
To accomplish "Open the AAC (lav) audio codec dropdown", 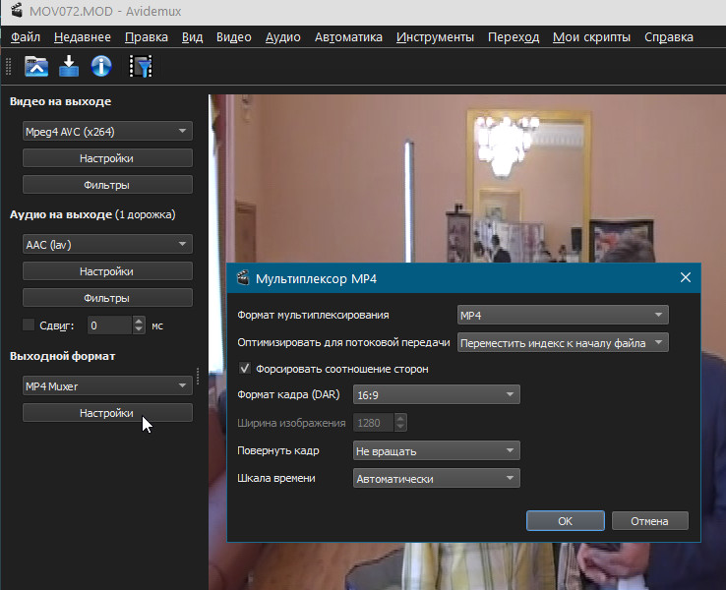I will point(107,244).
